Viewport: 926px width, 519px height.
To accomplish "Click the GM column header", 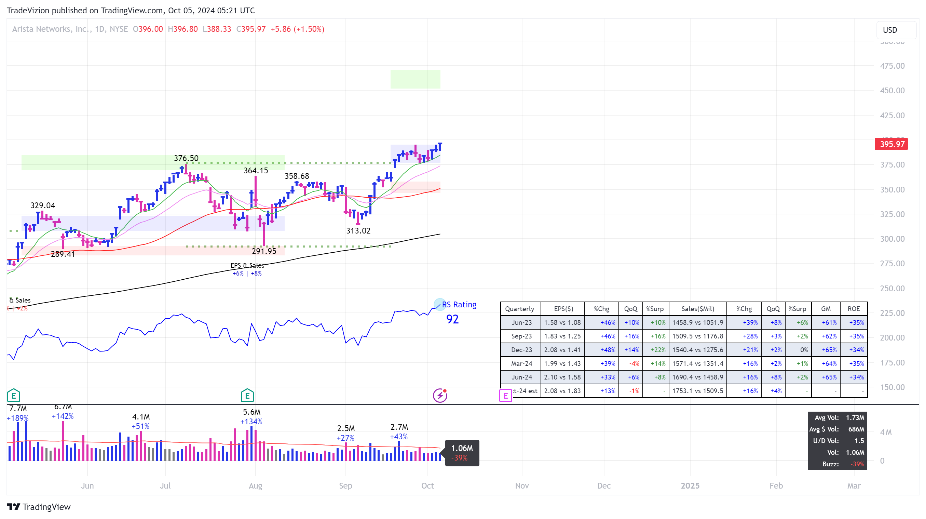I will [826, 309].
